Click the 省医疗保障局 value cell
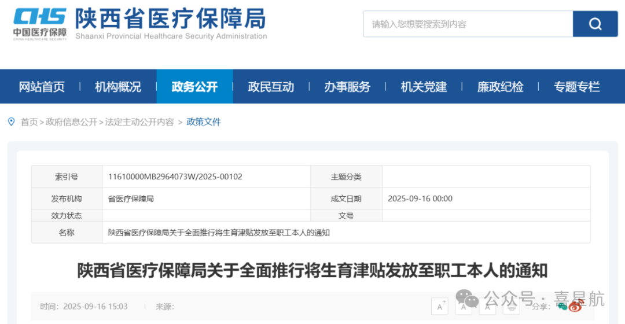Image resolution: width=625 pixels, height=324 pixels. pyautogui.click(x=207, y=198)
